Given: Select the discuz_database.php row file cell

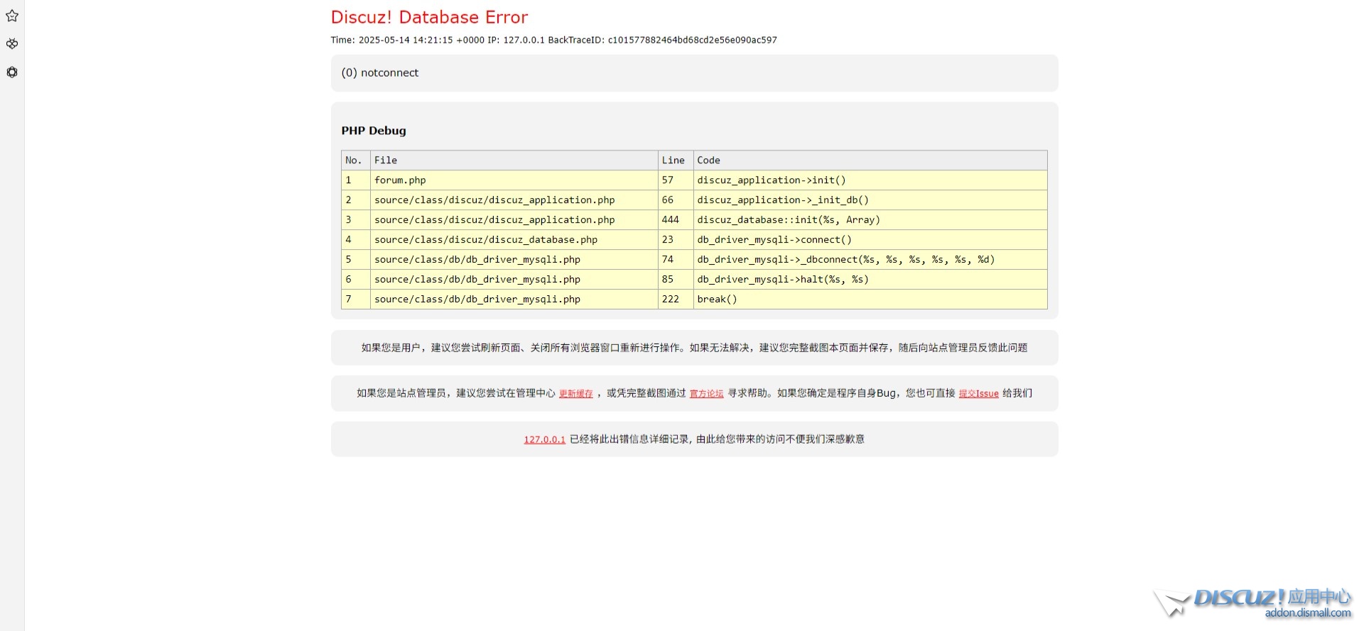Looking at the screenshot, I should pyautogui.click(x=486, y=240).
